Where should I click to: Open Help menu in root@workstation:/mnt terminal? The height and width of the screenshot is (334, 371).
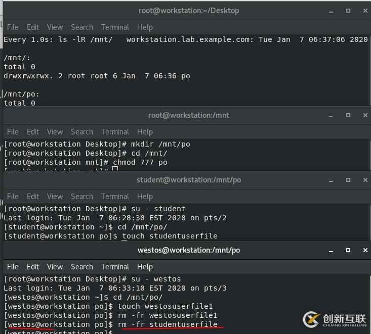coord(145,132)
